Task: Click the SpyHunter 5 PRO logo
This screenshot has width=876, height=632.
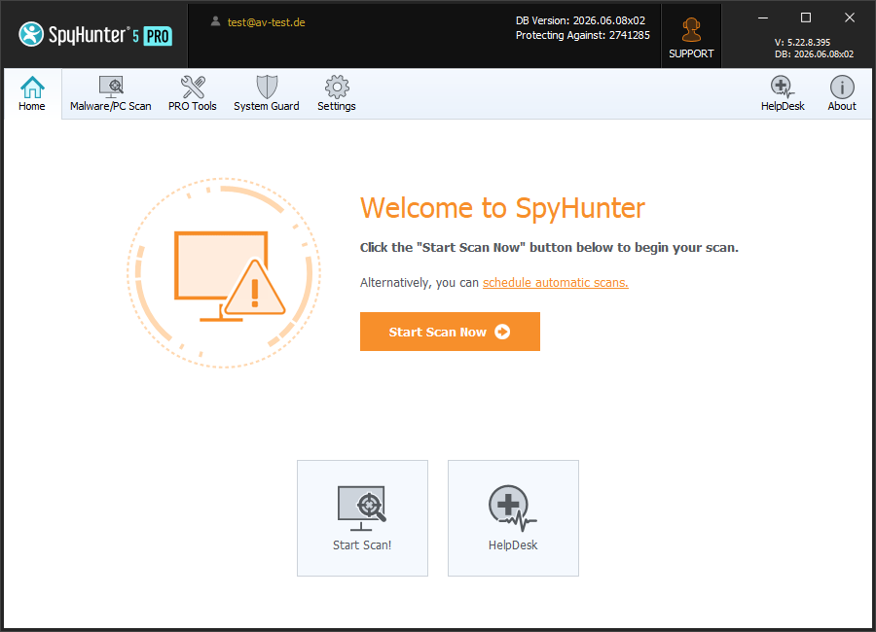Action: coord(95,35)
